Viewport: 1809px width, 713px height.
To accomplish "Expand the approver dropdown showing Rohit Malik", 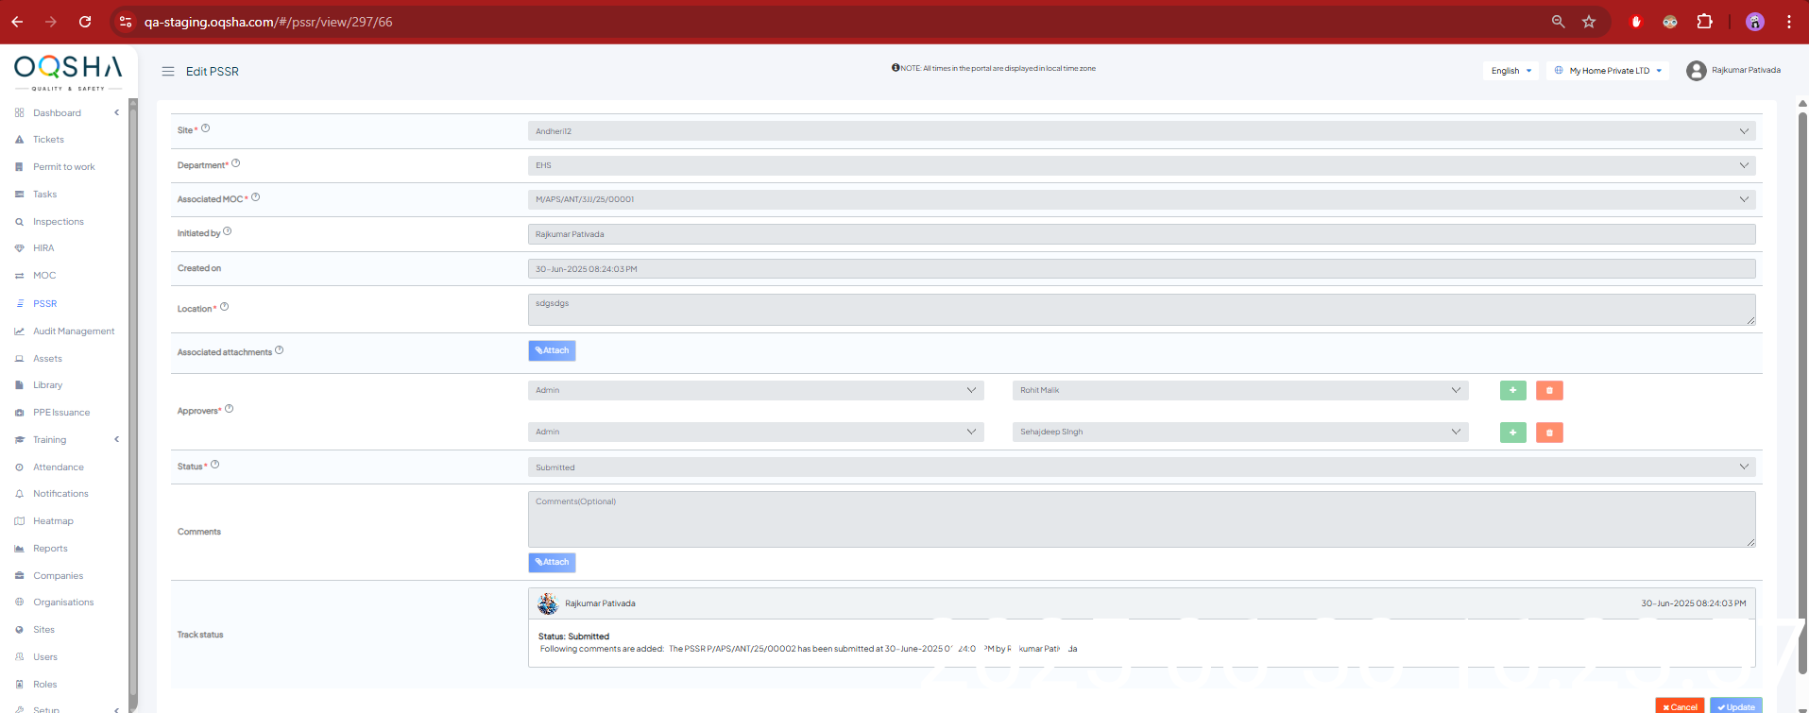I will coord(1239,390).
